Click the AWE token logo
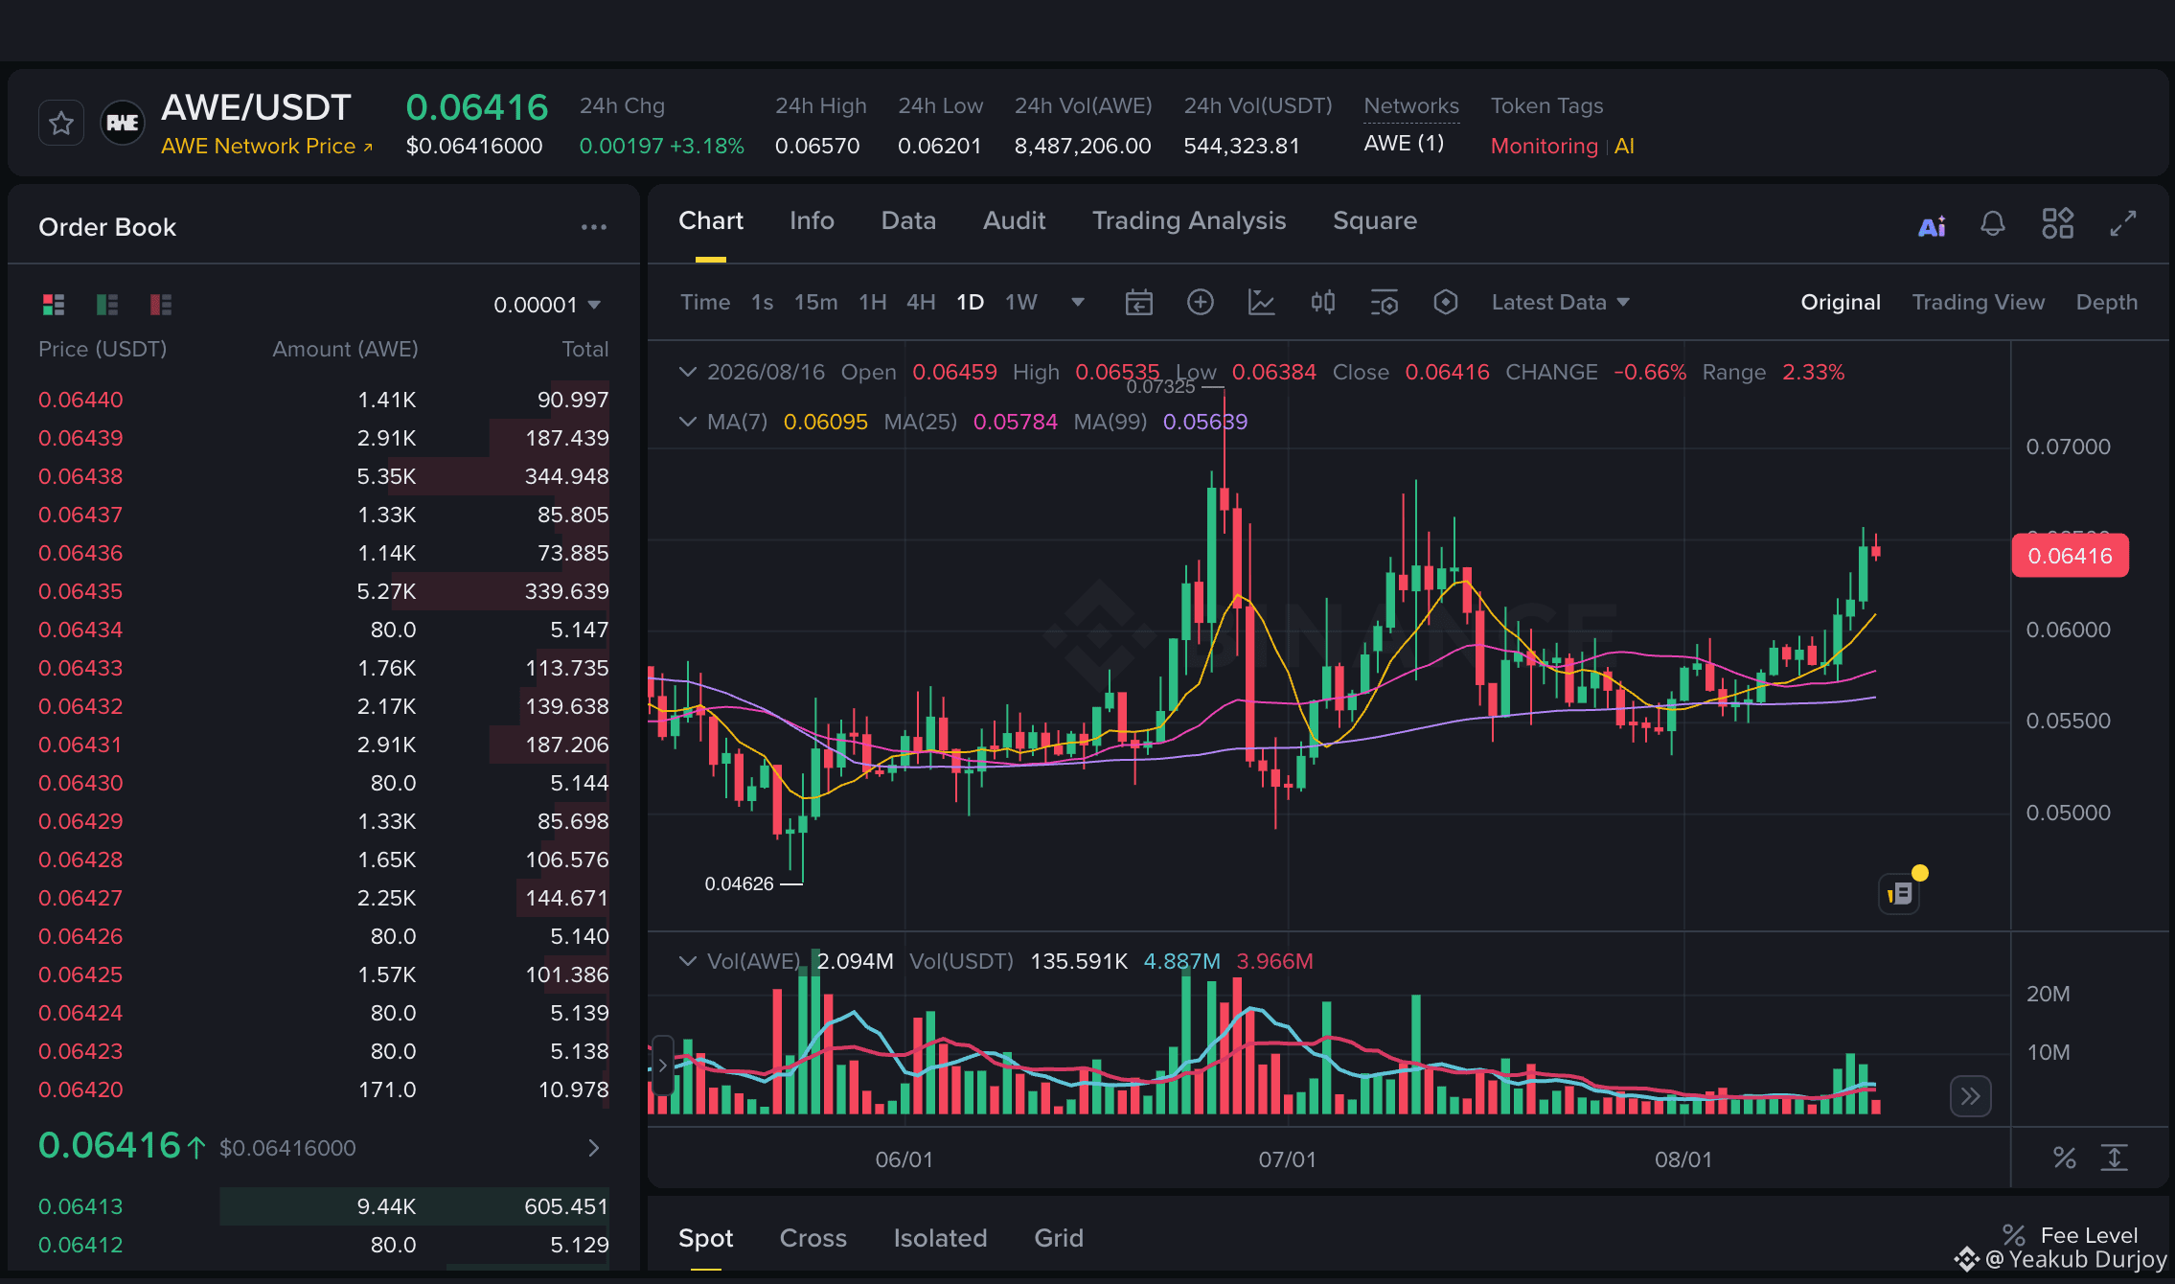The width and height of the screenshot is (2175, 1284). (123, 124)
